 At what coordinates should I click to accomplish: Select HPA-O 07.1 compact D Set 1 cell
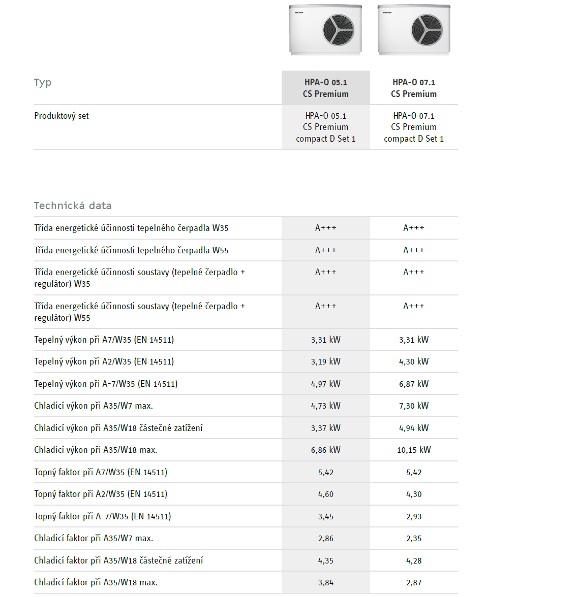tap(414, 127)
